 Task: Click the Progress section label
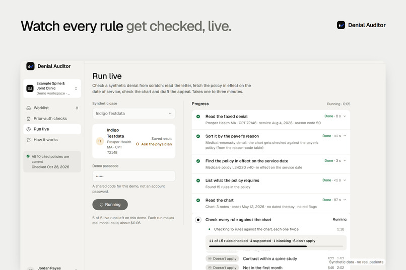click(200, 104)
